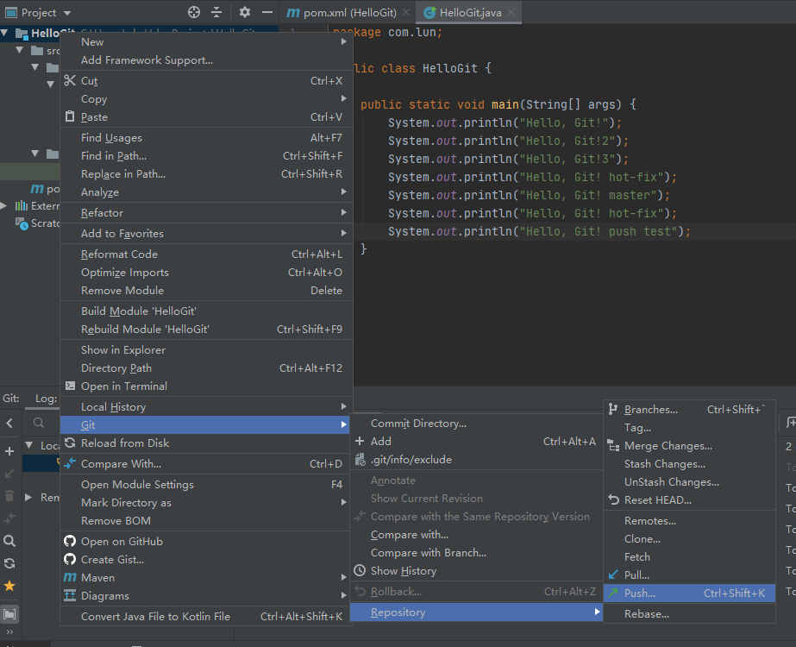Screen dimensions: 796x647
Task: Close the pom.xml (HelloGit) tab
Action: pyautogui.click(x=406, y=12)
